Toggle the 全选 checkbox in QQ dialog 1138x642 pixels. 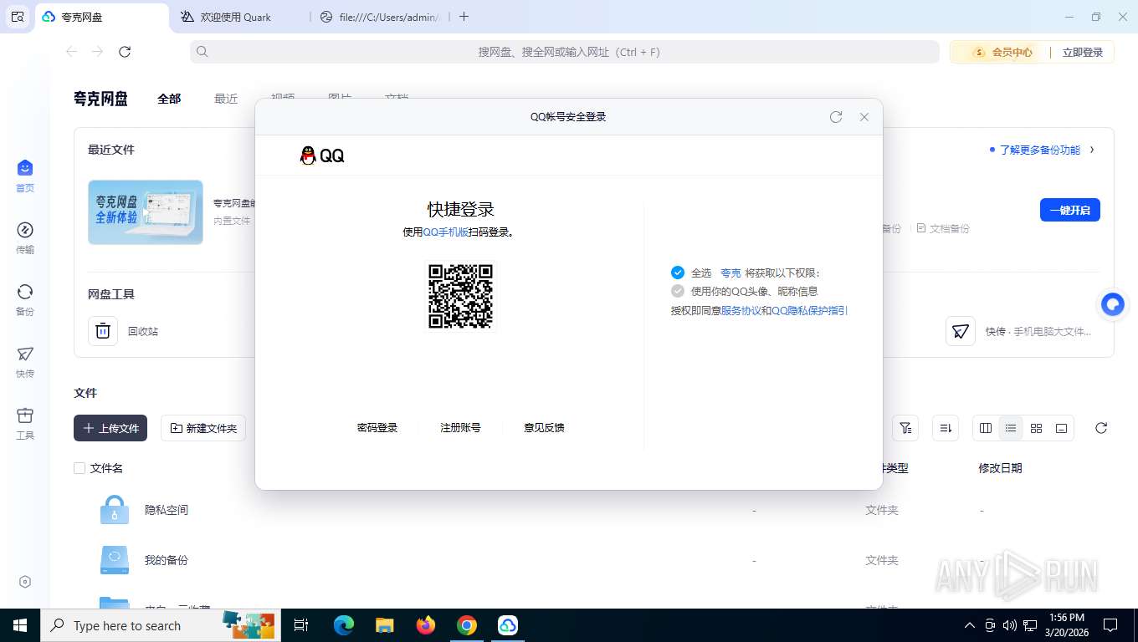click(678, 273)
